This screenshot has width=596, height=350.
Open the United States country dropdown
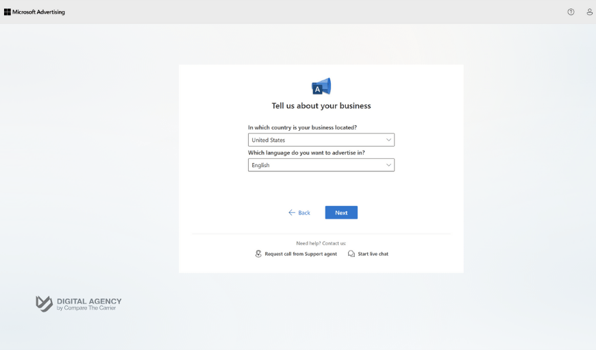pos(321,140)
